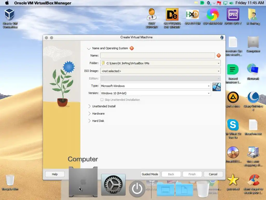The height and width of the screenshot is (200, 266).
Task: Click the red flag tray icon
Action: click(219, 3)
